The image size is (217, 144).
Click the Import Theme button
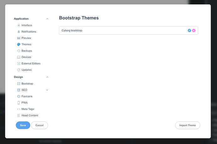pos(187,125)
